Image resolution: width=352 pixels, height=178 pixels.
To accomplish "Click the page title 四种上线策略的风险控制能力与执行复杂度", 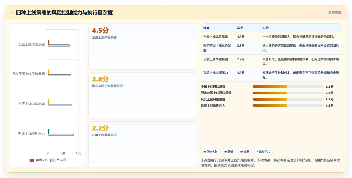I will click(64, 13).
